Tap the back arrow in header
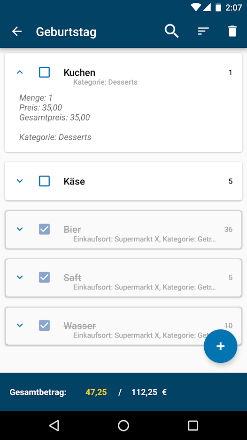The height and width of the screenshot is (440, 247). pos(17,32)
